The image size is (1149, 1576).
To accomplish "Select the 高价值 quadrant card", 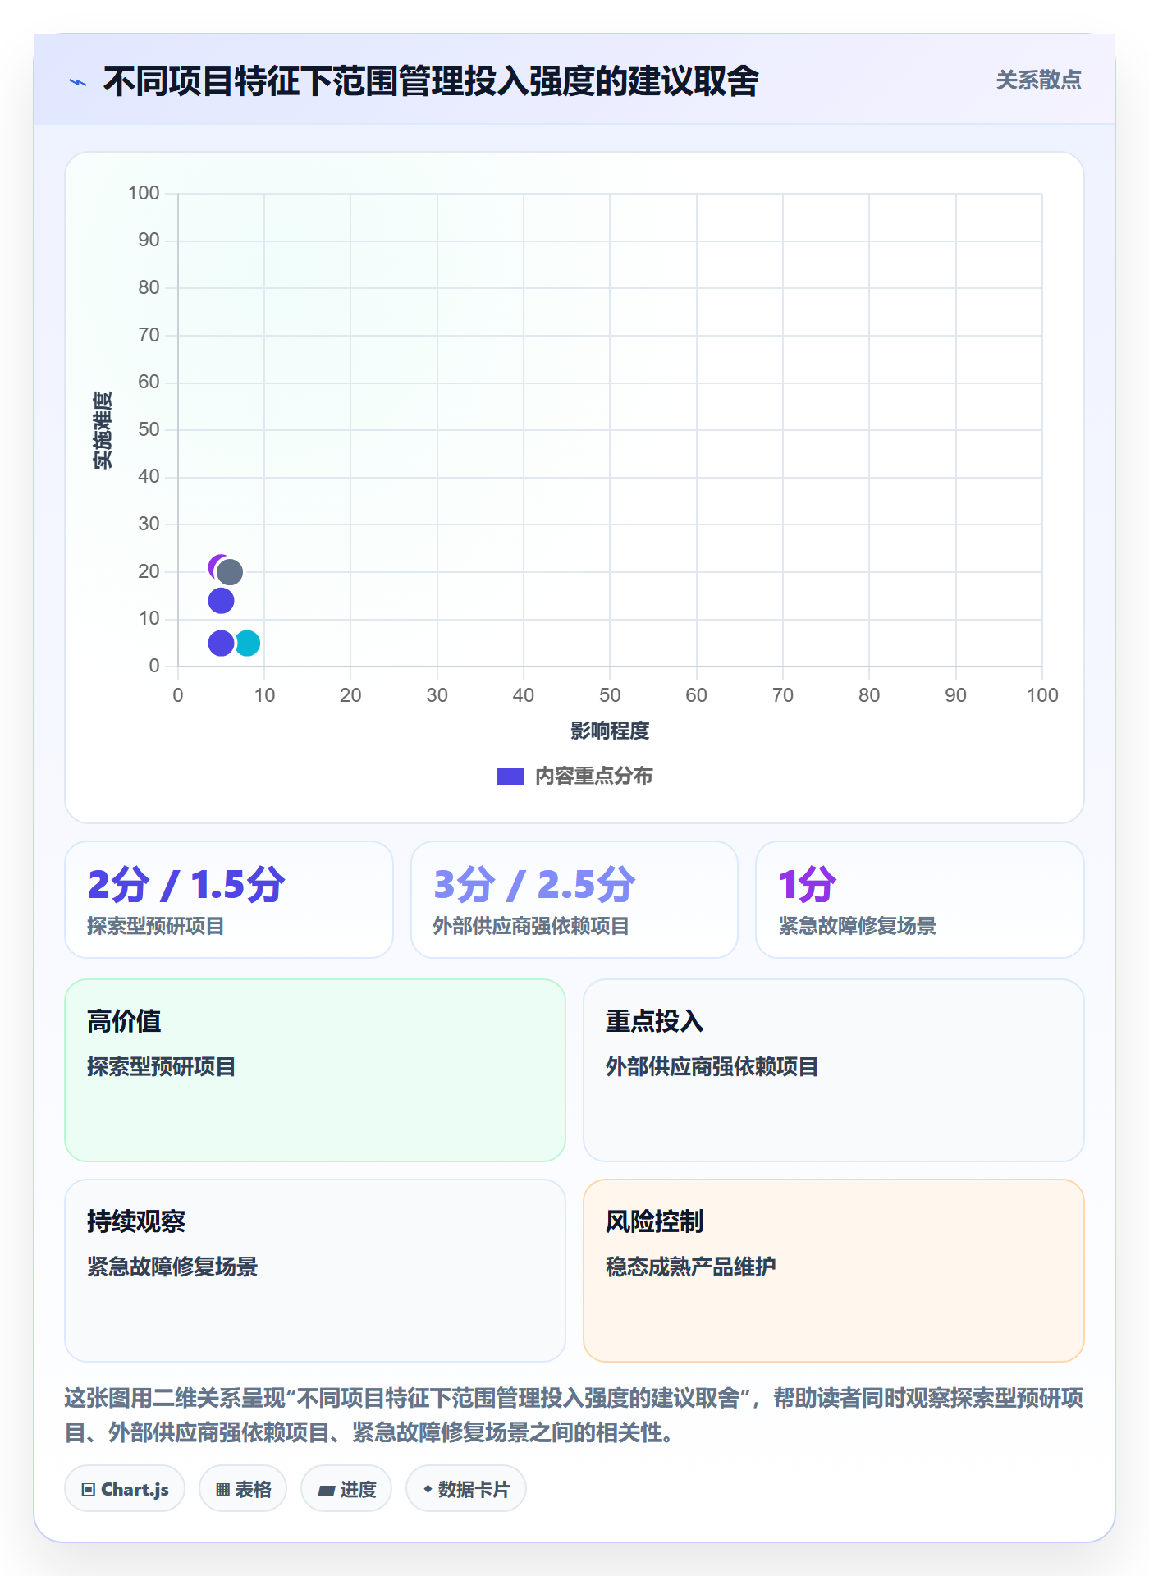I will [315, 1070].
